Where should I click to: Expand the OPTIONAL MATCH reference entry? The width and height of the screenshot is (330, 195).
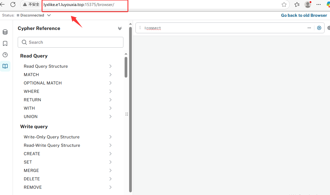tap(68, 83)
